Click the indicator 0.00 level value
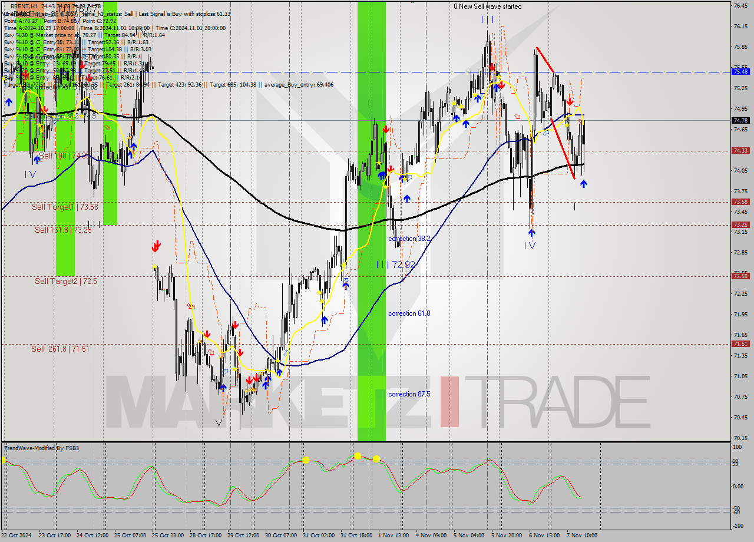 [x=739, y=487]
